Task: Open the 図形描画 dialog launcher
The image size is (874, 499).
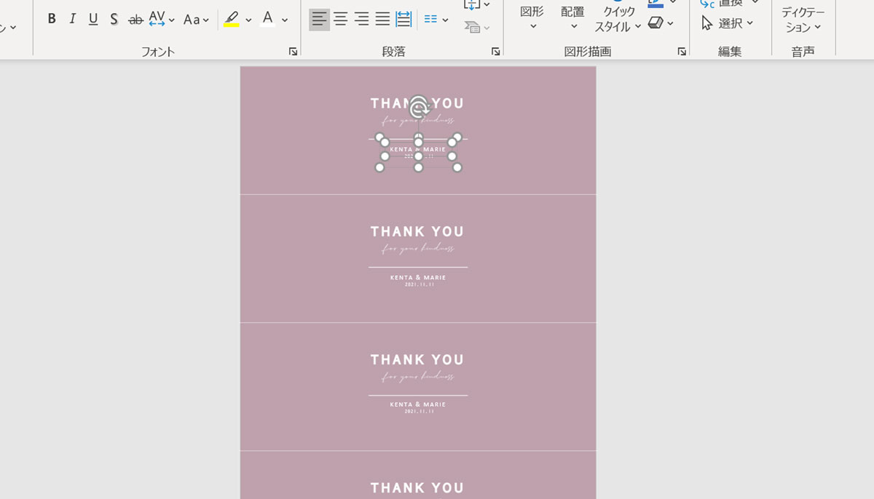Action: 682,52
